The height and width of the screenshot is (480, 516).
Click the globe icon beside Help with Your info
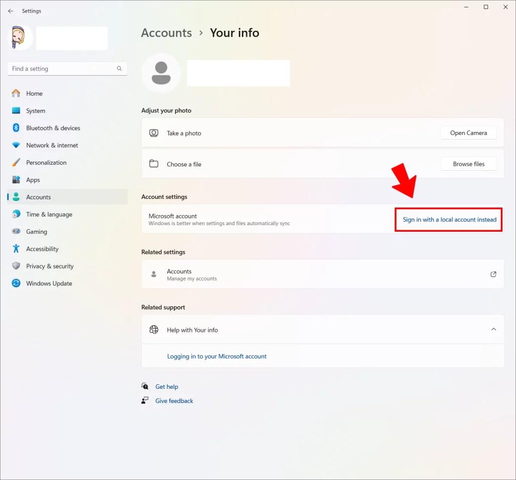click(x=154, y=329)
